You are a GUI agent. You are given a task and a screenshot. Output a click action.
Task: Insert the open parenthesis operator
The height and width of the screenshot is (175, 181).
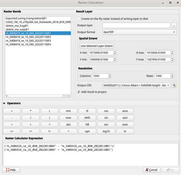[x=49, y=111]
